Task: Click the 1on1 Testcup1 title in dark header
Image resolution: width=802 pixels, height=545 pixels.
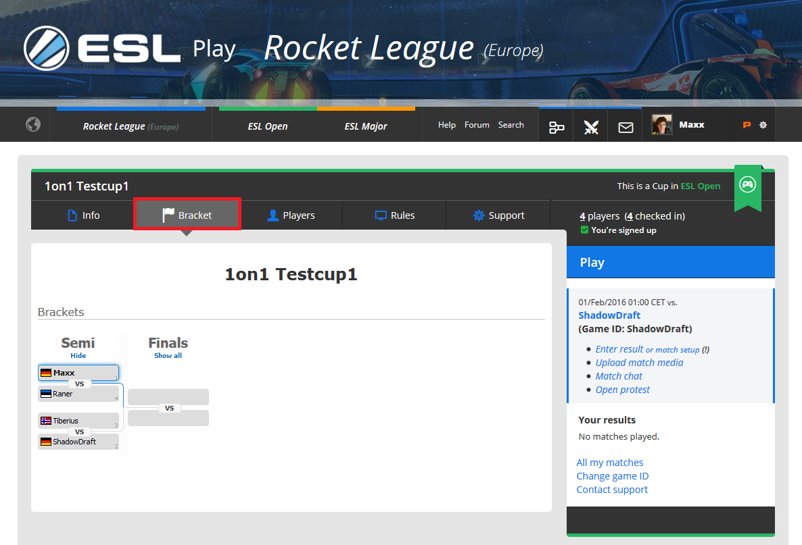Action: [87, 186]
